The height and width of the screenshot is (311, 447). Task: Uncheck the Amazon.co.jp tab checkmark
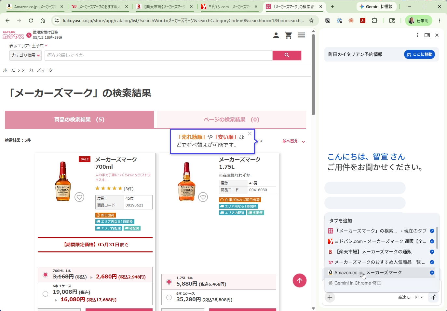coord(432,273)
